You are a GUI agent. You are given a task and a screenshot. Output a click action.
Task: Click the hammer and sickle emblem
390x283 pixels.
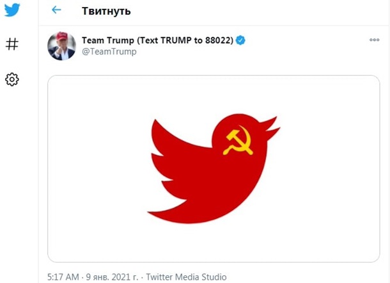[x=237, y=141]
